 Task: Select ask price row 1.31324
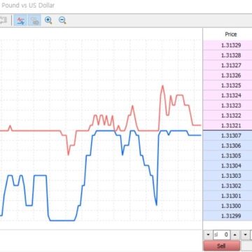pos(227,95)
